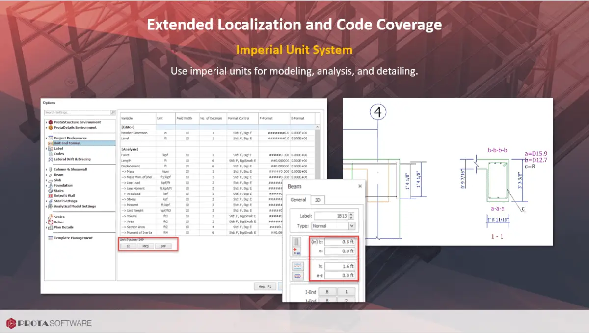Select the Codes settings icon
The width and height of the screenshot is (589, 333).
pyautogui.click(x=50, y=154)
